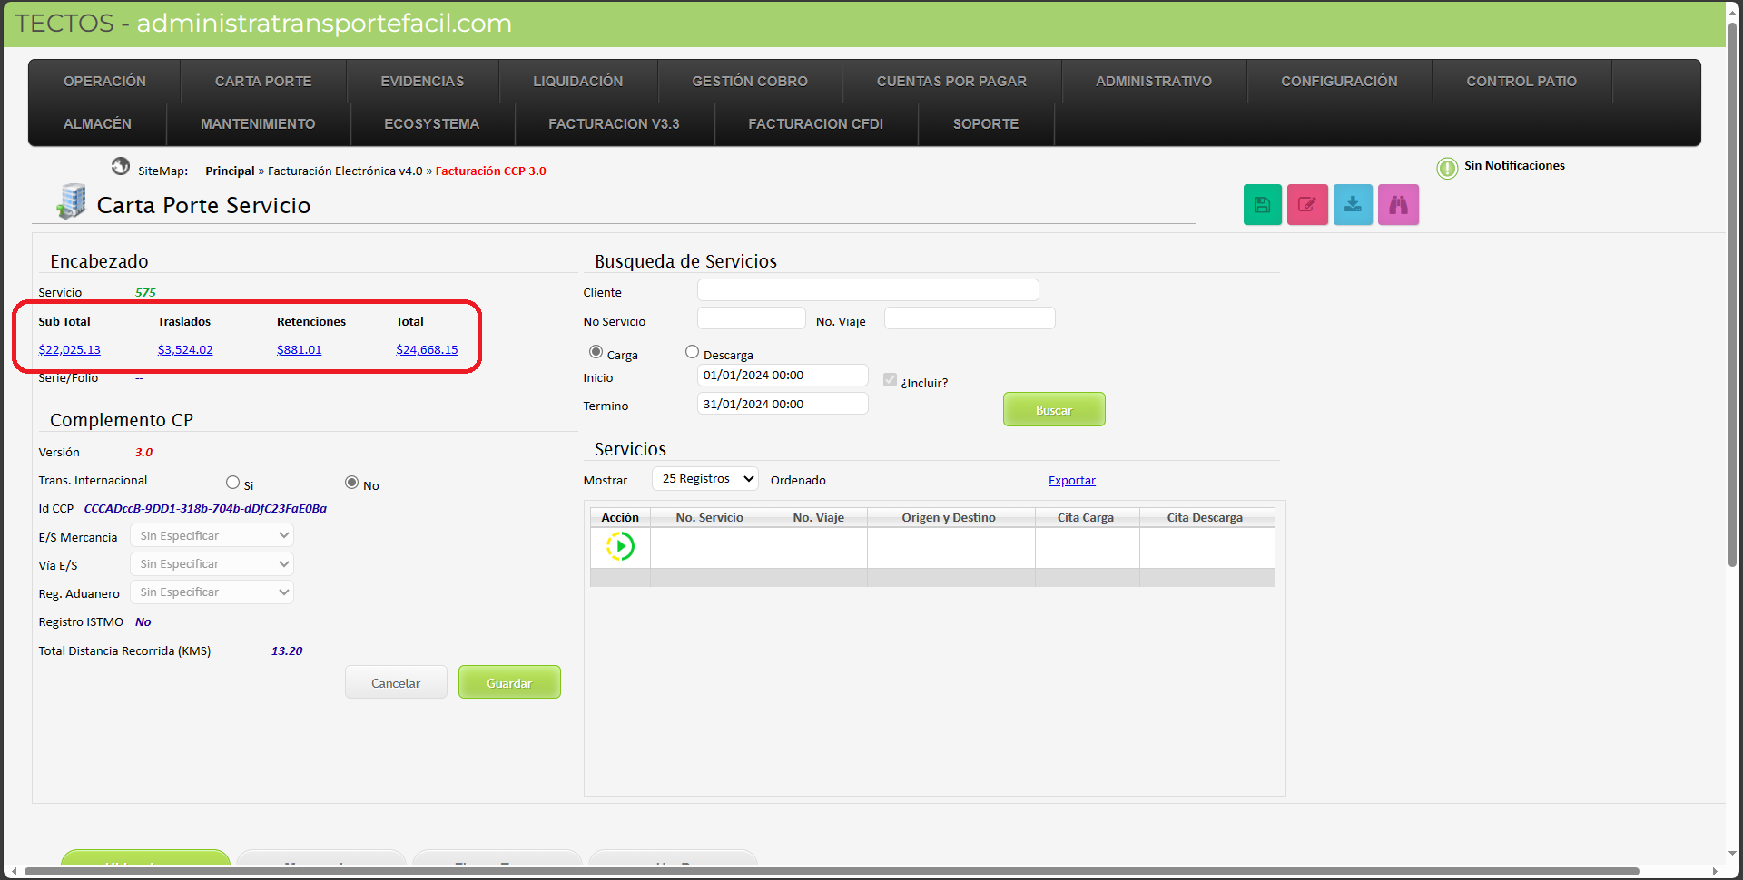Select the Descarga radio option

(693, 352)
